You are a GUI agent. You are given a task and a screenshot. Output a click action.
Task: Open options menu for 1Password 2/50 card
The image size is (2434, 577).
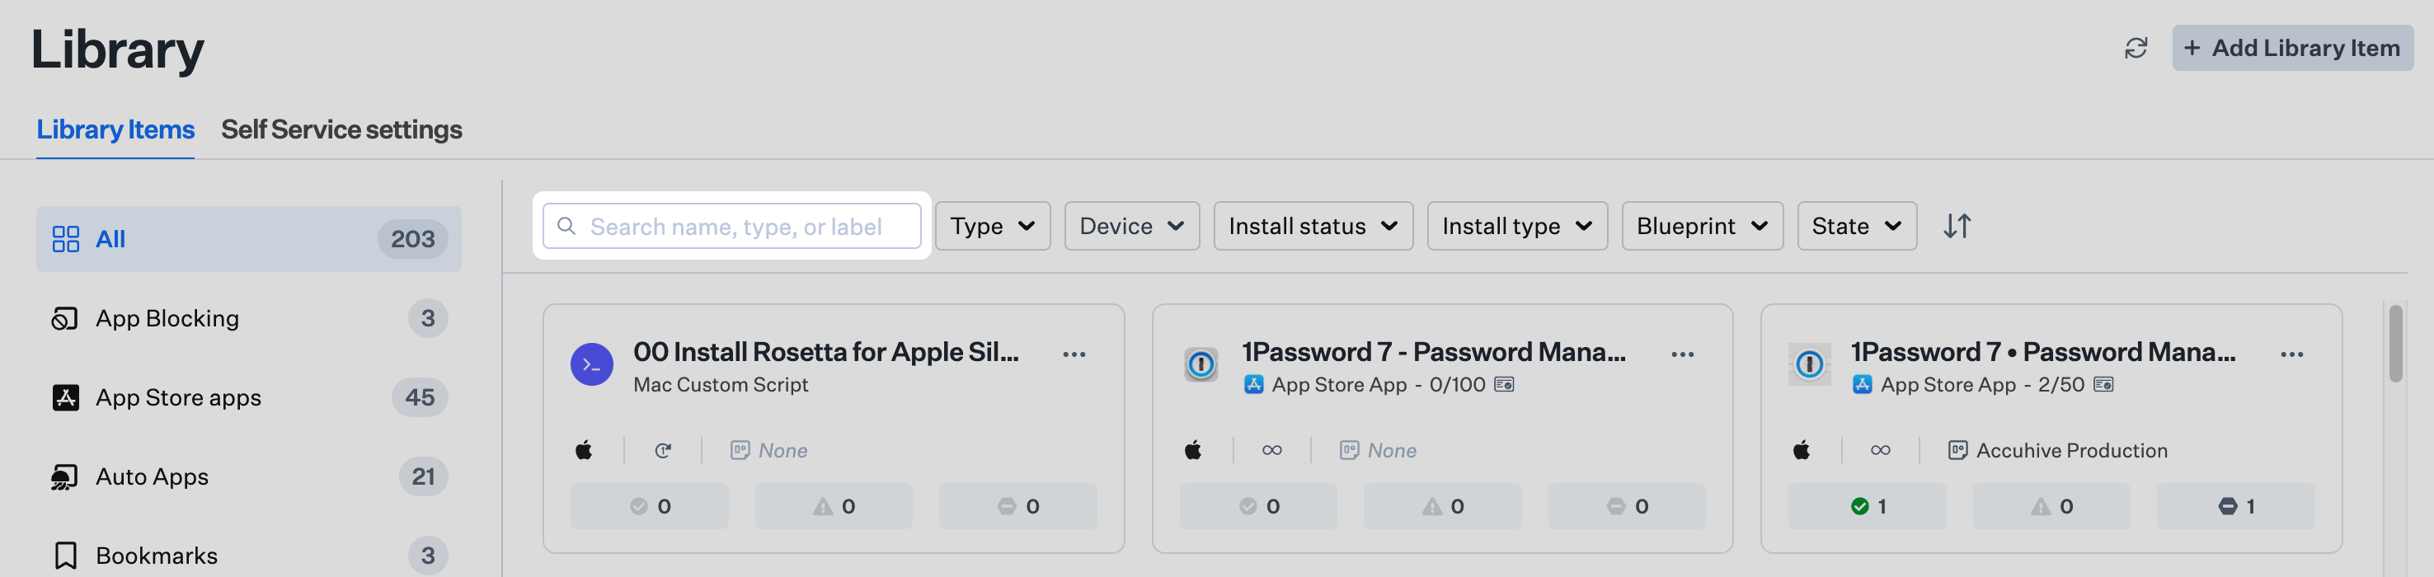pyautogui.click(x=2291, y=354)
